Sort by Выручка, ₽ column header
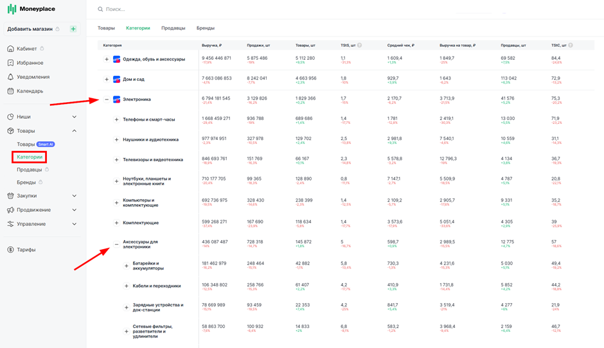This screenshot has width=604, height=348. [211, 45]
